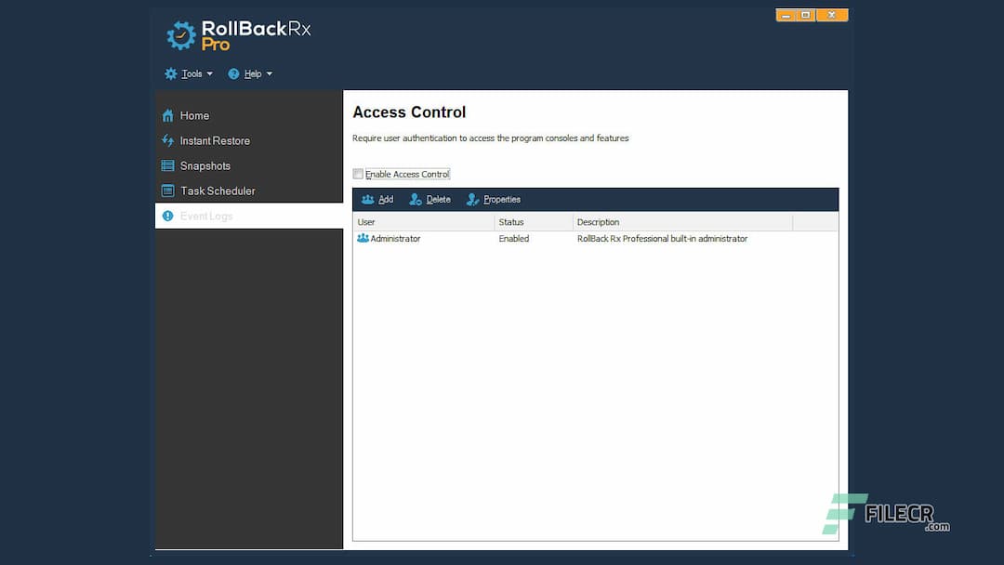Click the Task Scheduler calendar icon
The height and width of the screenshot is (565, 1004).
click(x=169, y=191)
